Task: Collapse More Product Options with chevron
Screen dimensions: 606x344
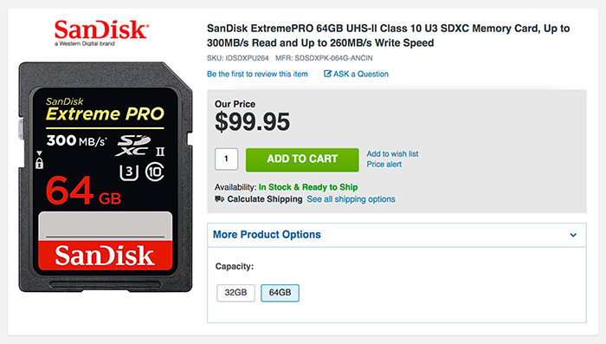Action: pos(573,235)
